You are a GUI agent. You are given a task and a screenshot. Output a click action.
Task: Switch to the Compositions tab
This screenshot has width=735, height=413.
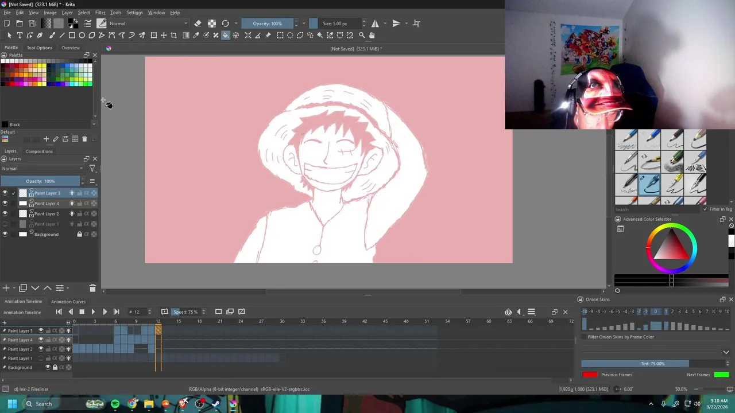point(39,151)
